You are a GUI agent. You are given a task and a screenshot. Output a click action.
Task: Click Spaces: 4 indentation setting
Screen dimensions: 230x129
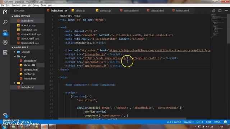[x=188, y=122]
